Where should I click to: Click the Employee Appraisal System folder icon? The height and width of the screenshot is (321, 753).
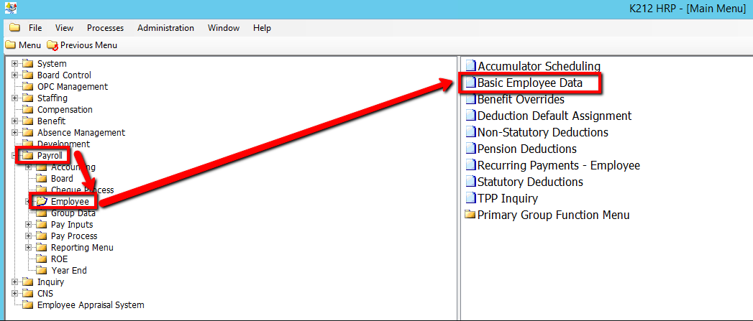pos(28,305)
